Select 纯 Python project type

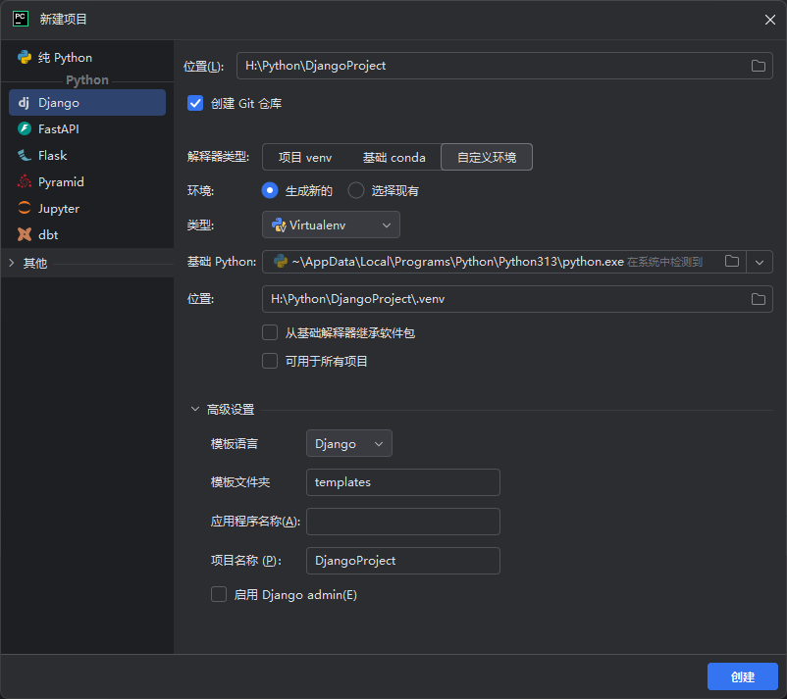[87, 57]
